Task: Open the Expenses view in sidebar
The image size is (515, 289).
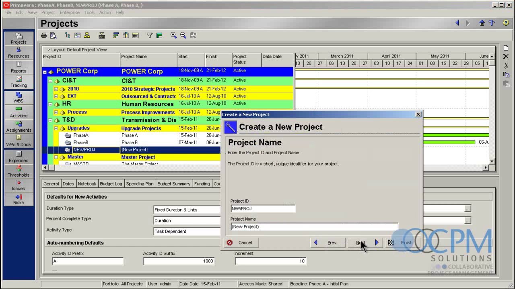Action: pyautogui.click(x=19, y=157)
